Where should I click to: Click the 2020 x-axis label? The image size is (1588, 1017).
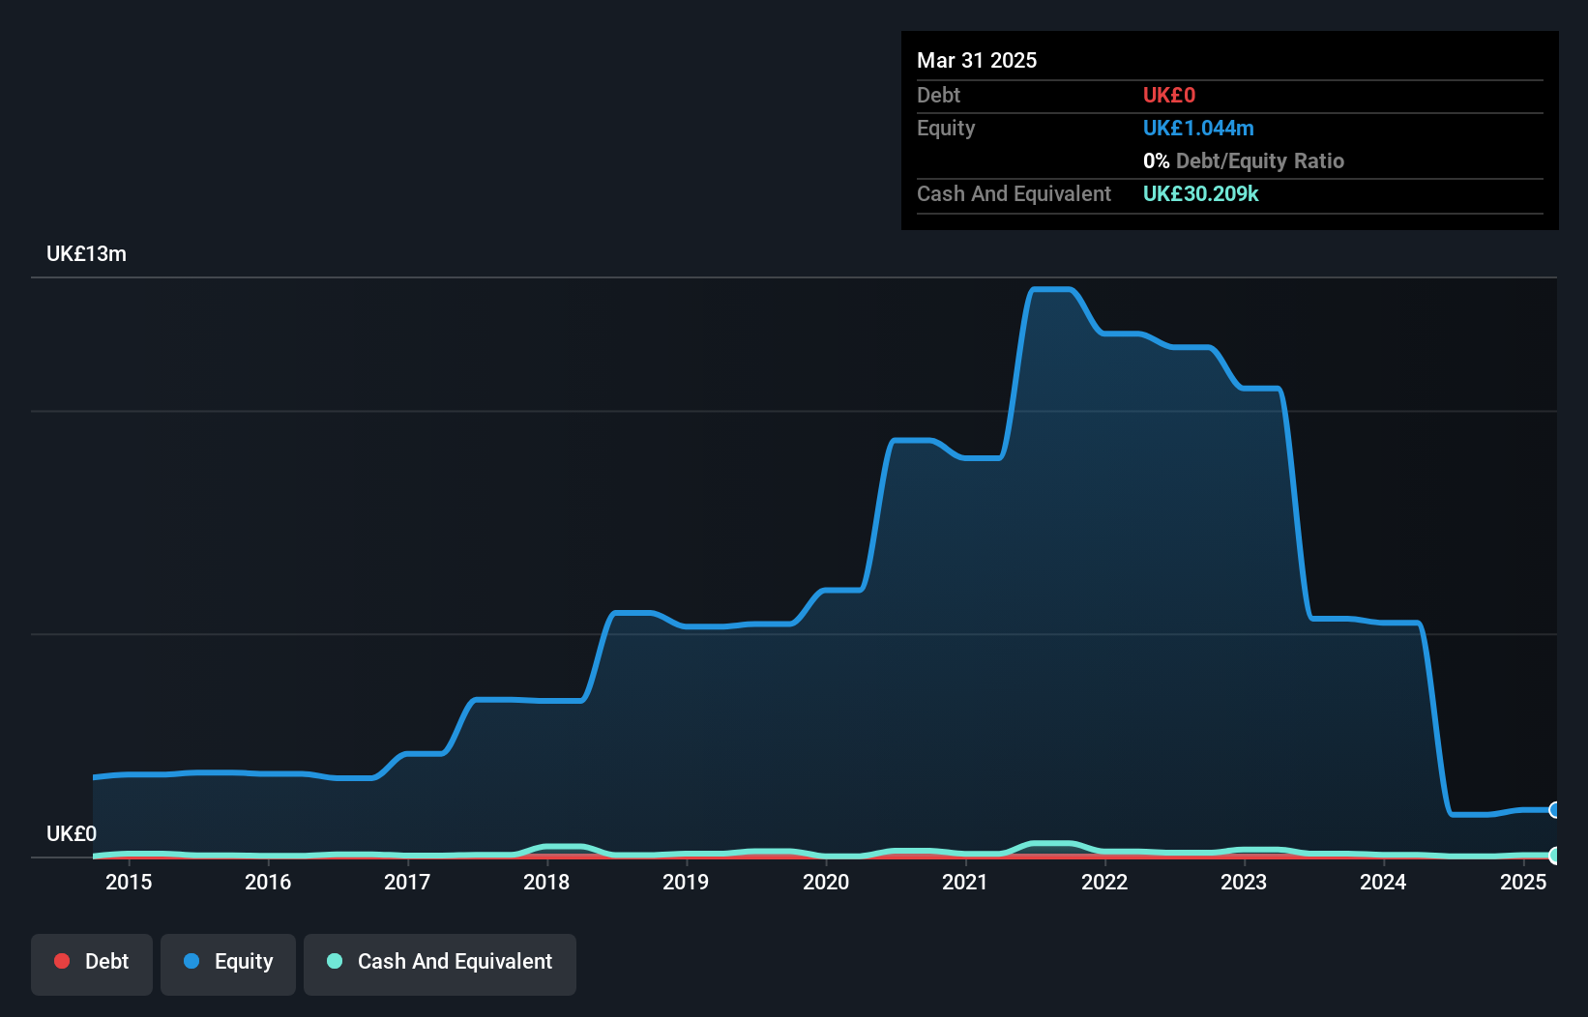[x=826, y=882]
